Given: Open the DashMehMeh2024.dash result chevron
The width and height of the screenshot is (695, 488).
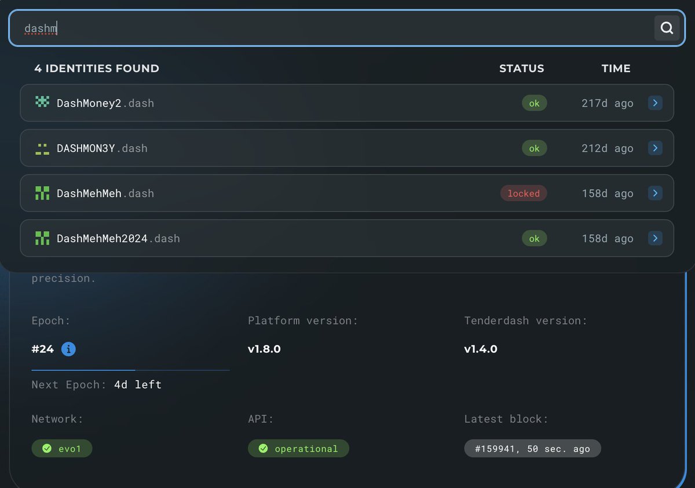Looking at the screenshot, I should [x=655, y=238].
